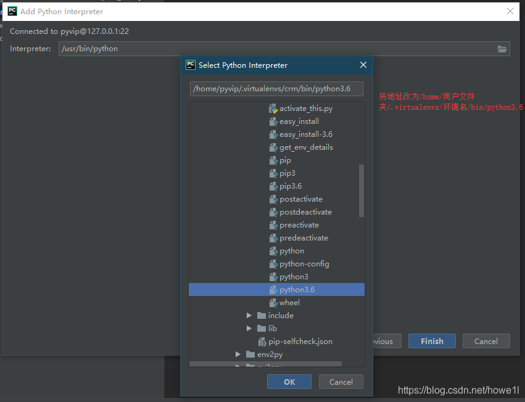Click the easy_install-3.6 file icon
Image resolution: width=525 pixels, height=402 pixels.
pyautogui.click(x=273, y=134)
